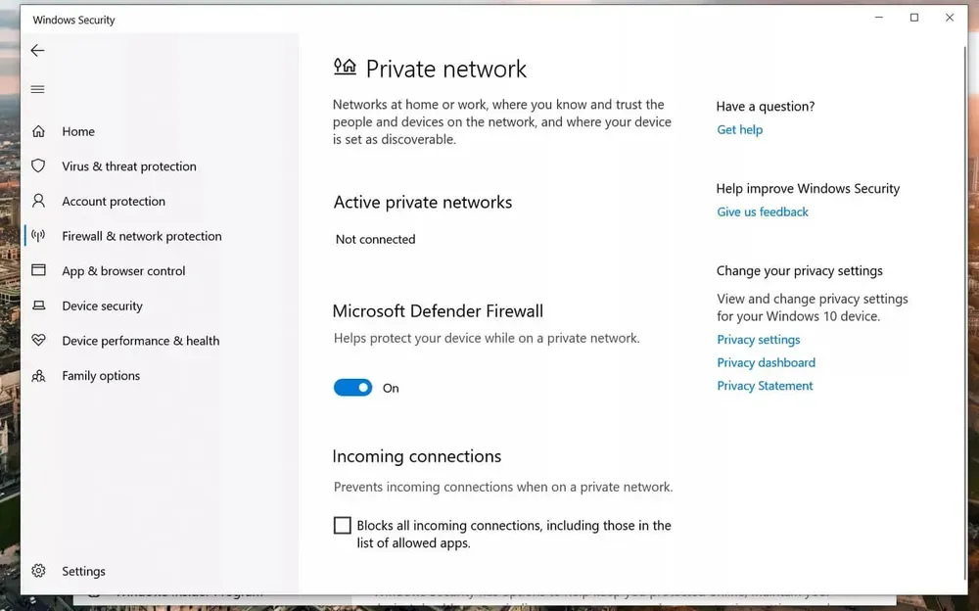Open the Settings gear at bottom
Image resolution: width=979 pixels, height=611 pixels.
pos(37,571)
